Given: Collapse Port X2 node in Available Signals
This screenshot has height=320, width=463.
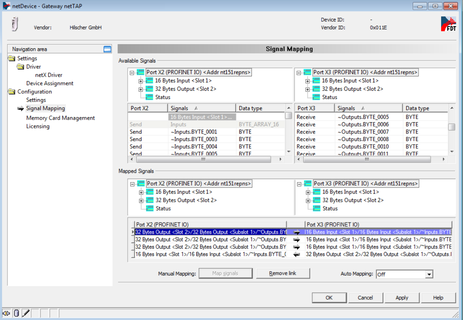Looking at the screenshot, I should click(x=132, y=73).
